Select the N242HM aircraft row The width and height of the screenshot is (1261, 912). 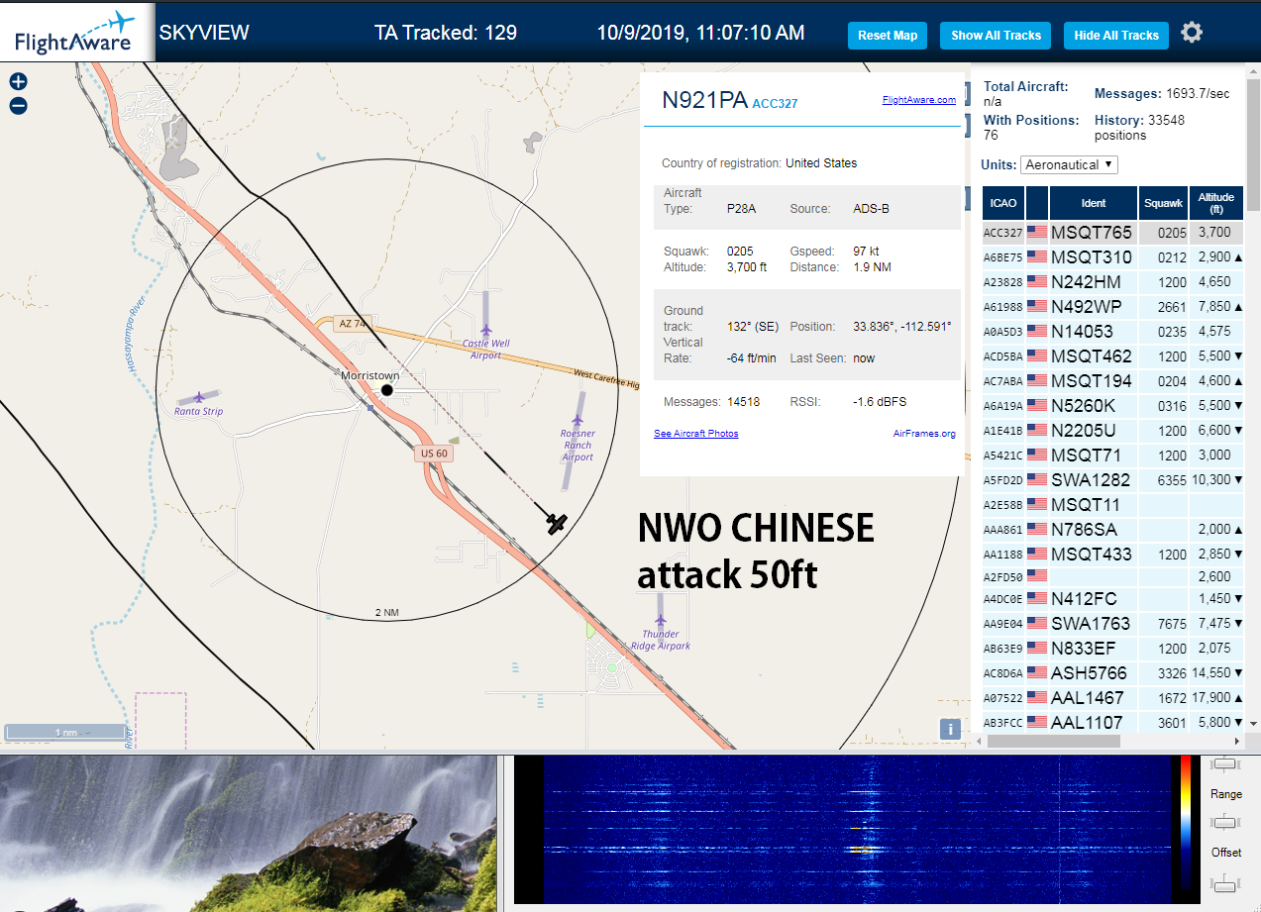(x=1112, y=282)
